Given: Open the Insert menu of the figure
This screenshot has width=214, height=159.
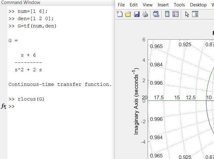Looking at the screenshot, I should pyautogui.click(x=163, y=5).
